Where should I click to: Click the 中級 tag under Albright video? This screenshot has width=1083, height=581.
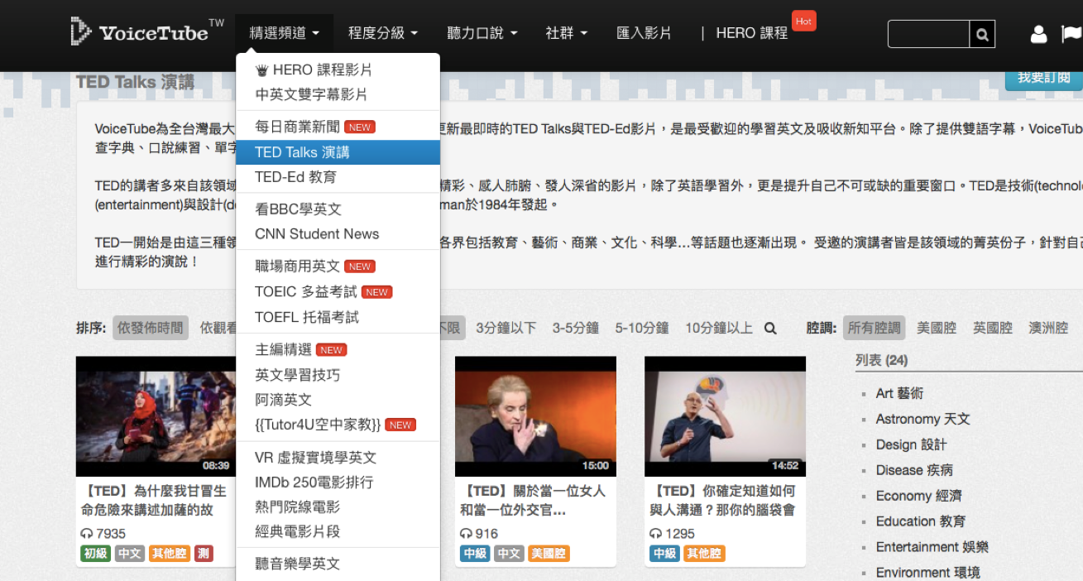475,554
